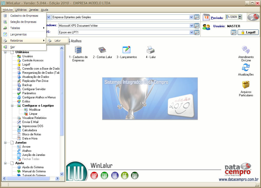Click the lookup icon beside Epson em LPT1
261x188 pixels.
coord(197,32)
